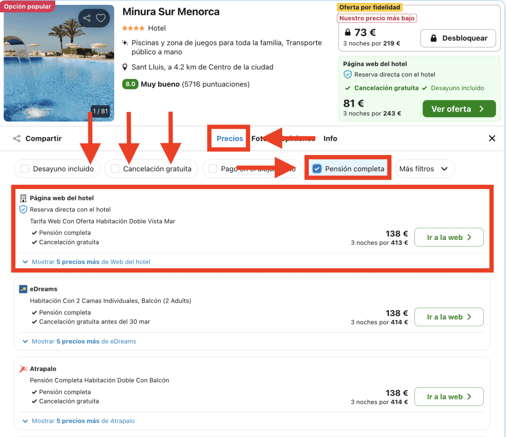
Task: Click the location pin icon near Sant Lluis
Action: [126, 67]
